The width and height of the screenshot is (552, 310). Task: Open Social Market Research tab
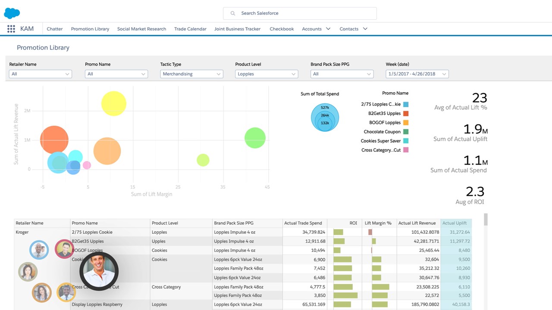click(x=141, y=29)
